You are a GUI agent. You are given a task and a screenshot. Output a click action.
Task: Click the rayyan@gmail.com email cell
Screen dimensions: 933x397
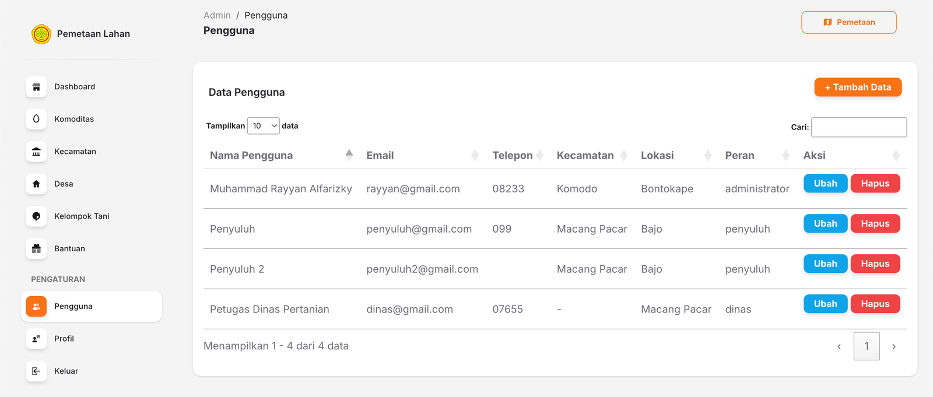pyautogui.click(x=413, y=189)
